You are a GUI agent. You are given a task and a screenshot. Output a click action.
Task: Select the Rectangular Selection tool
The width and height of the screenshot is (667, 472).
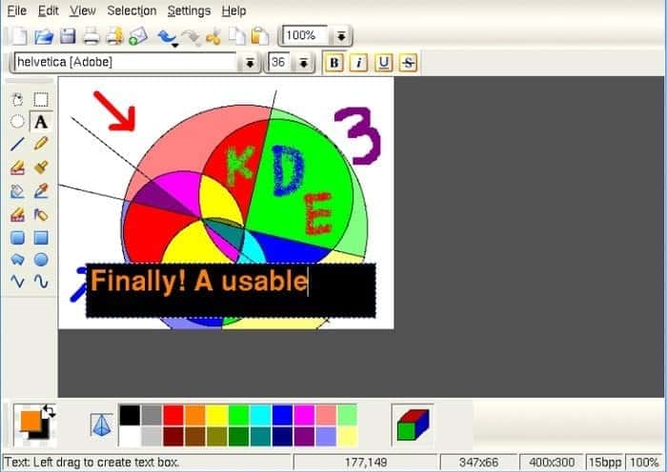[x=41, y=100]
